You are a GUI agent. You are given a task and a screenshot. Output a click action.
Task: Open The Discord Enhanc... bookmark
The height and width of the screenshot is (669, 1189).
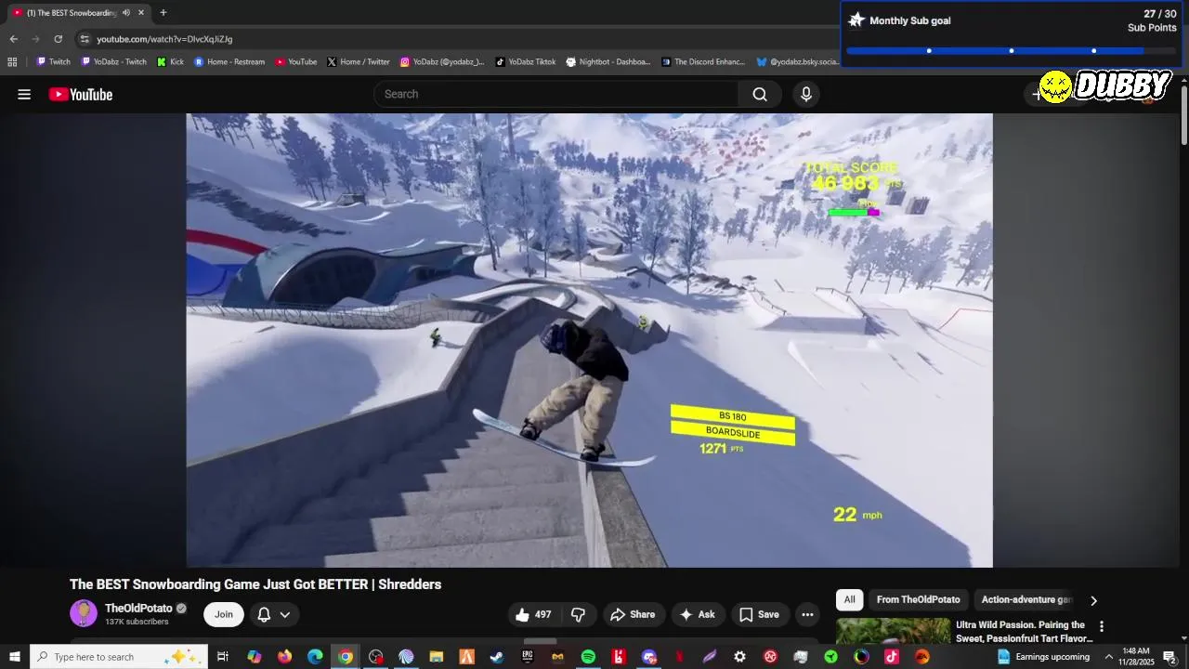(x=703, y=62)
